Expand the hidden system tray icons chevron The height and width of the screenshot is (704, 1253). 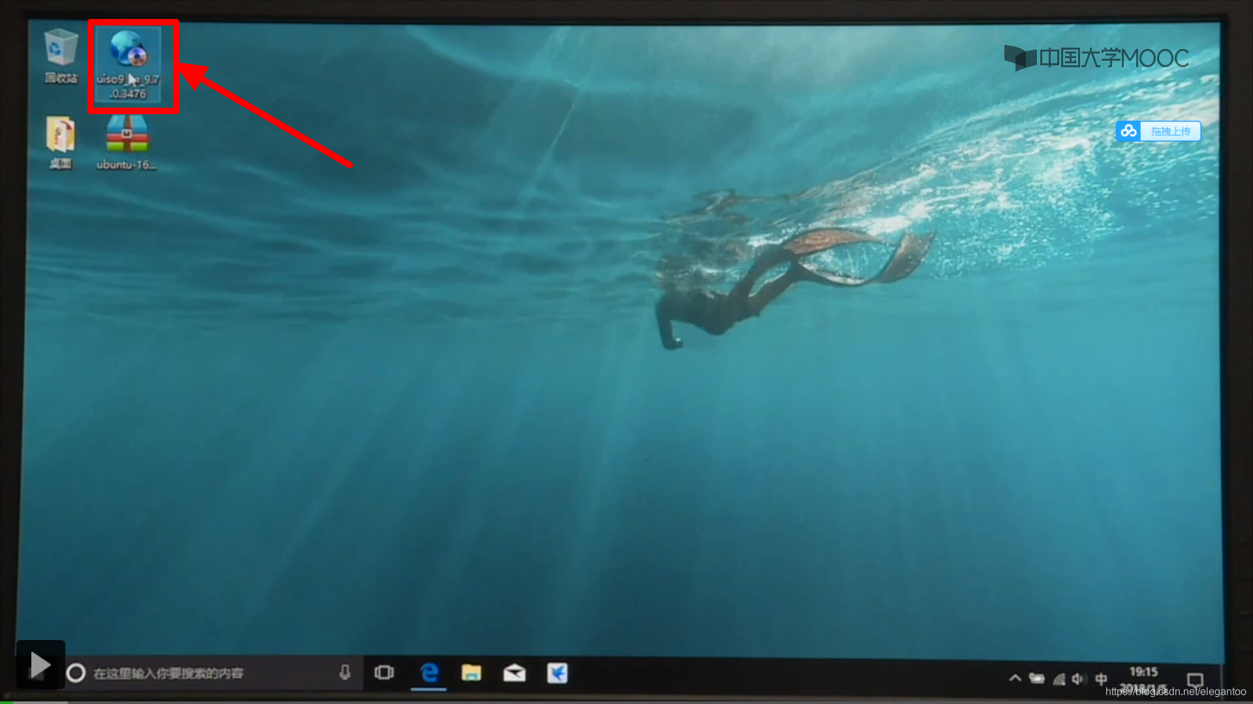pyautogui.click(x=1015, y=678)
